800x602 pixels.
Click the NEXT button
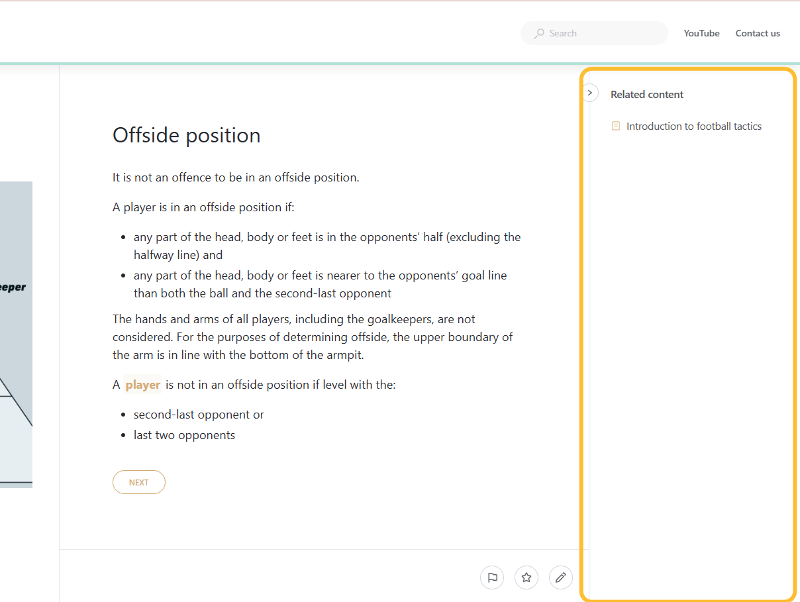tap(139, 482)
